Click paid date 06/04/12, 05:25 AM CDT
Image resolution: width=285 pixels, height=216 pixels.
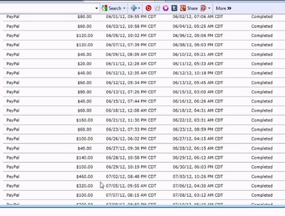(197, 26)
